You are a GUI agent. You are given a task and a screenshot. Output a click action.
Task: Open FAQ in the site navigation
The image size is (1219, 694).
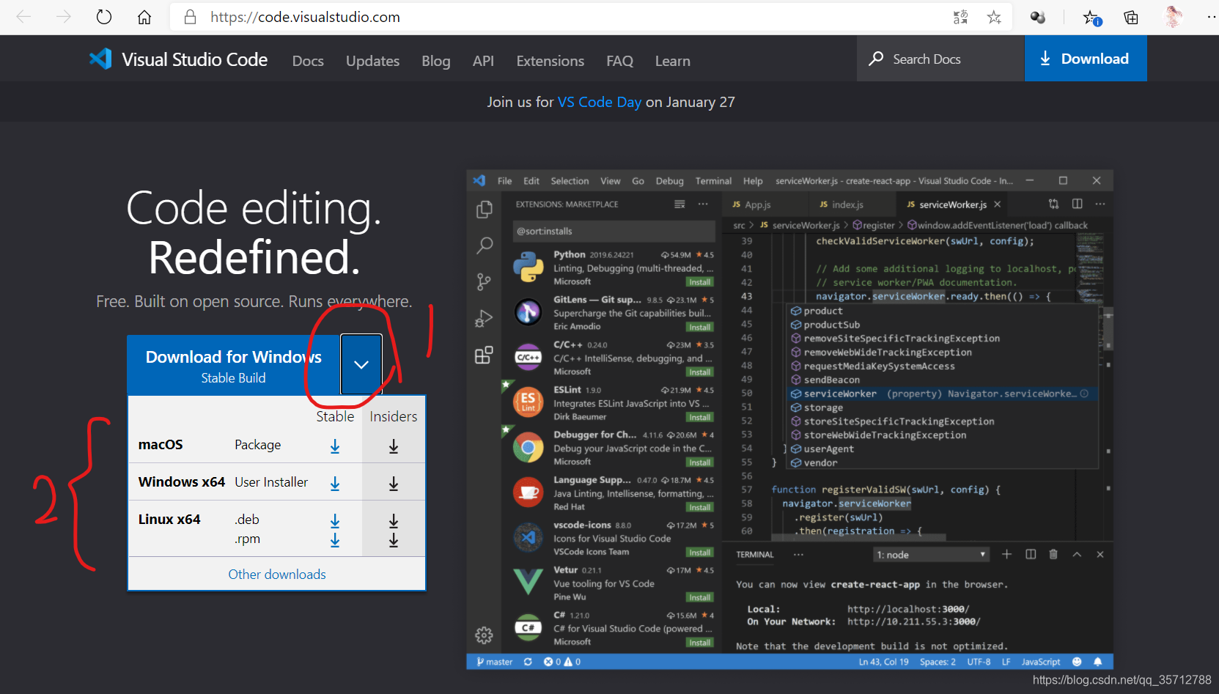click(x=619, y=61)
